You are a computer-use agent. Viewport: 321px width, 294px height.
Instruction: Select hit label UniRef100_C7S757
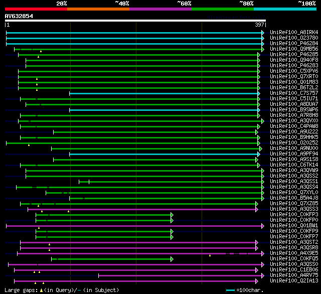[x=294, y=93]
